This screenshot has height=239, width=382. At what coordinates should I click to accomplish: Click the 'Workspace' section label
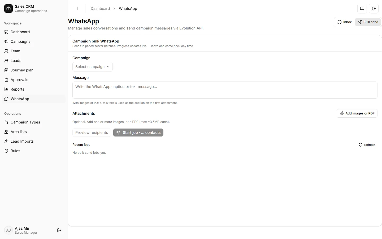point(13,23)
